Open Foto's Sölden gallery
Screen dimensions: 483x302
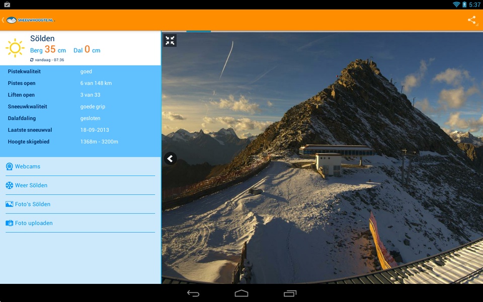pyautogui.click(x=80, y=204)
